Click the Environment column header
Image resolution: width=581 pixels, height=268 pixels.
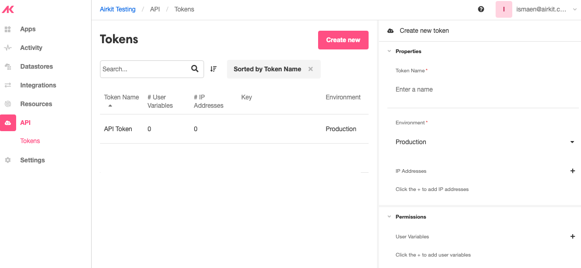[x=343, y=97]
